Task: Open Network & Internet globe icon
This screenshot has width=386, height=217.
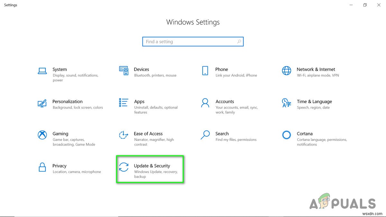Action: pyautogui.click(x=287, y=71)
